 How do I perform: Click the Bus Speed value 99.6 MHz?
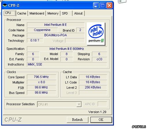(x=41, y=92)
